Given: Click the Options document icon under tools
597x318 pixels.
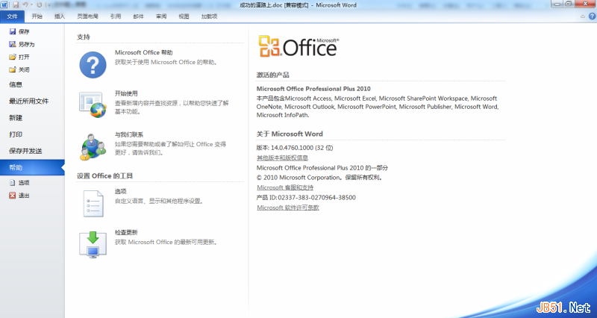Looking at the screenshot, I should (x=93, y=203).
